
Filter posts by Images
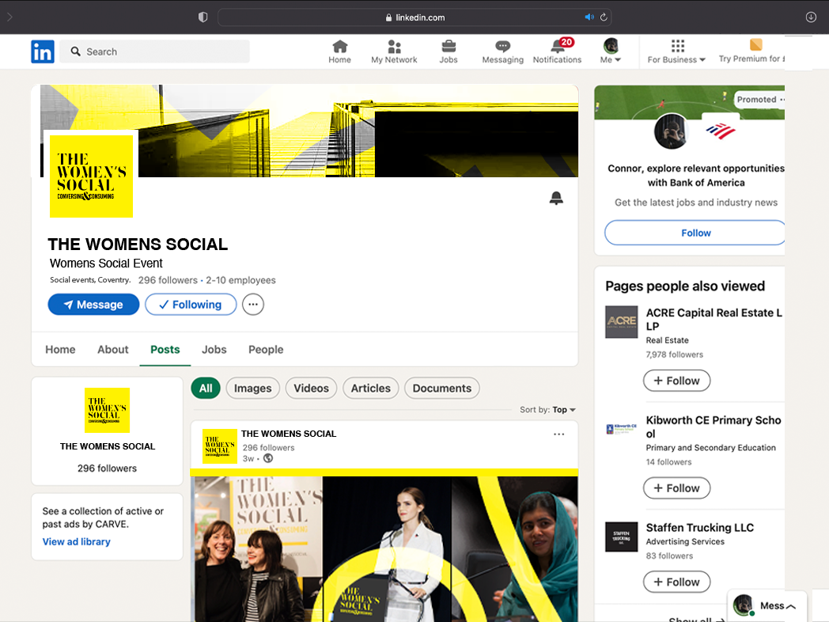point(252,389)
